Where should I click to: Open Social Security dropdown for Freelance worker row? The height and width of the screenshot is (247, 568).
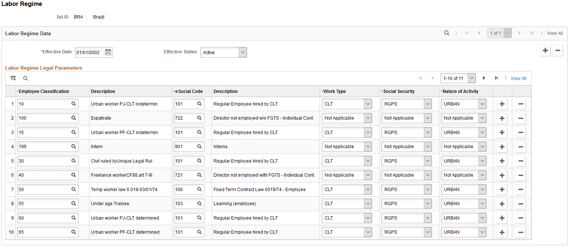click(x=406, y=175)
